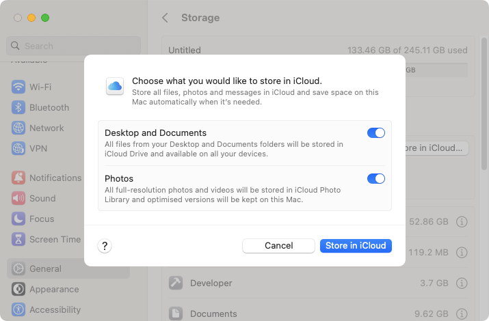This screenshot has width=489, height=321.
Task: Click the iCloud cloud icon in dialog
Action: click(x=115, y=86)
